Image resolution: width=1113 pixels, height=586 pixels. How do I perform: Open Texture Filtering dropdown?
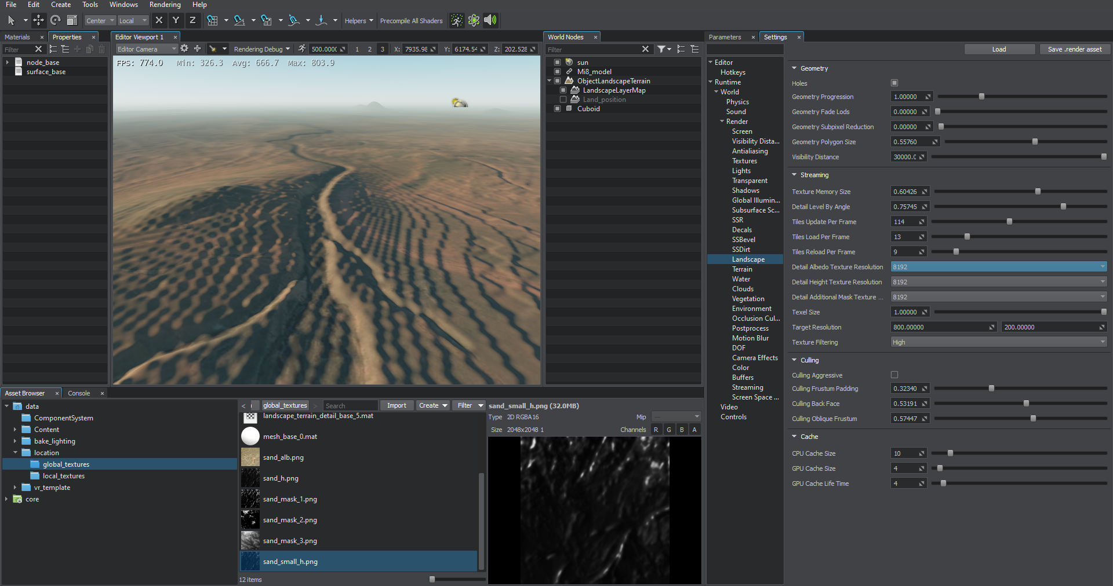point(999,342)
